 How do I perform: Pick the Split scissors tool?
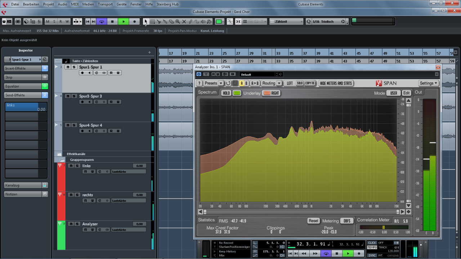click(x=159, y=22)
